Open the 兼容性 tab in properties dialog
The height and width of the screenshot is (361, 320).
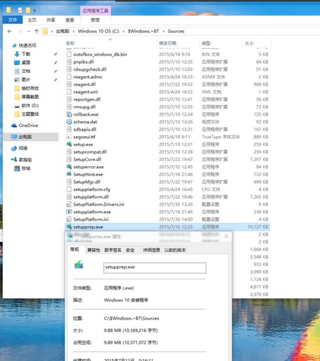coord(94,250)
